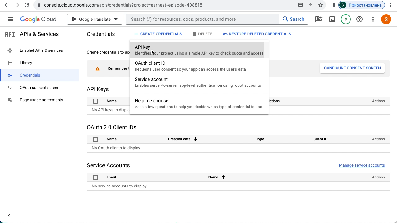Click the user account avatar
Image resolution: width=397 pixels, height=223 pixels.
386,19
